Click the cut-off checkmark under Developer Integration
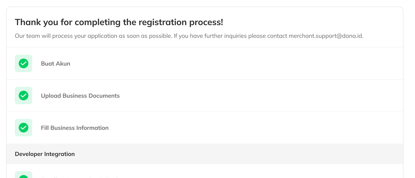415x178 pixels. click(x=24, y=176)
